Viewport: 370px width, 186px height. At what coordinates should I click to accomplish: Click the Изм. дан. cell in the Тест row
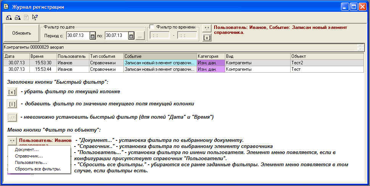(211, 69)
